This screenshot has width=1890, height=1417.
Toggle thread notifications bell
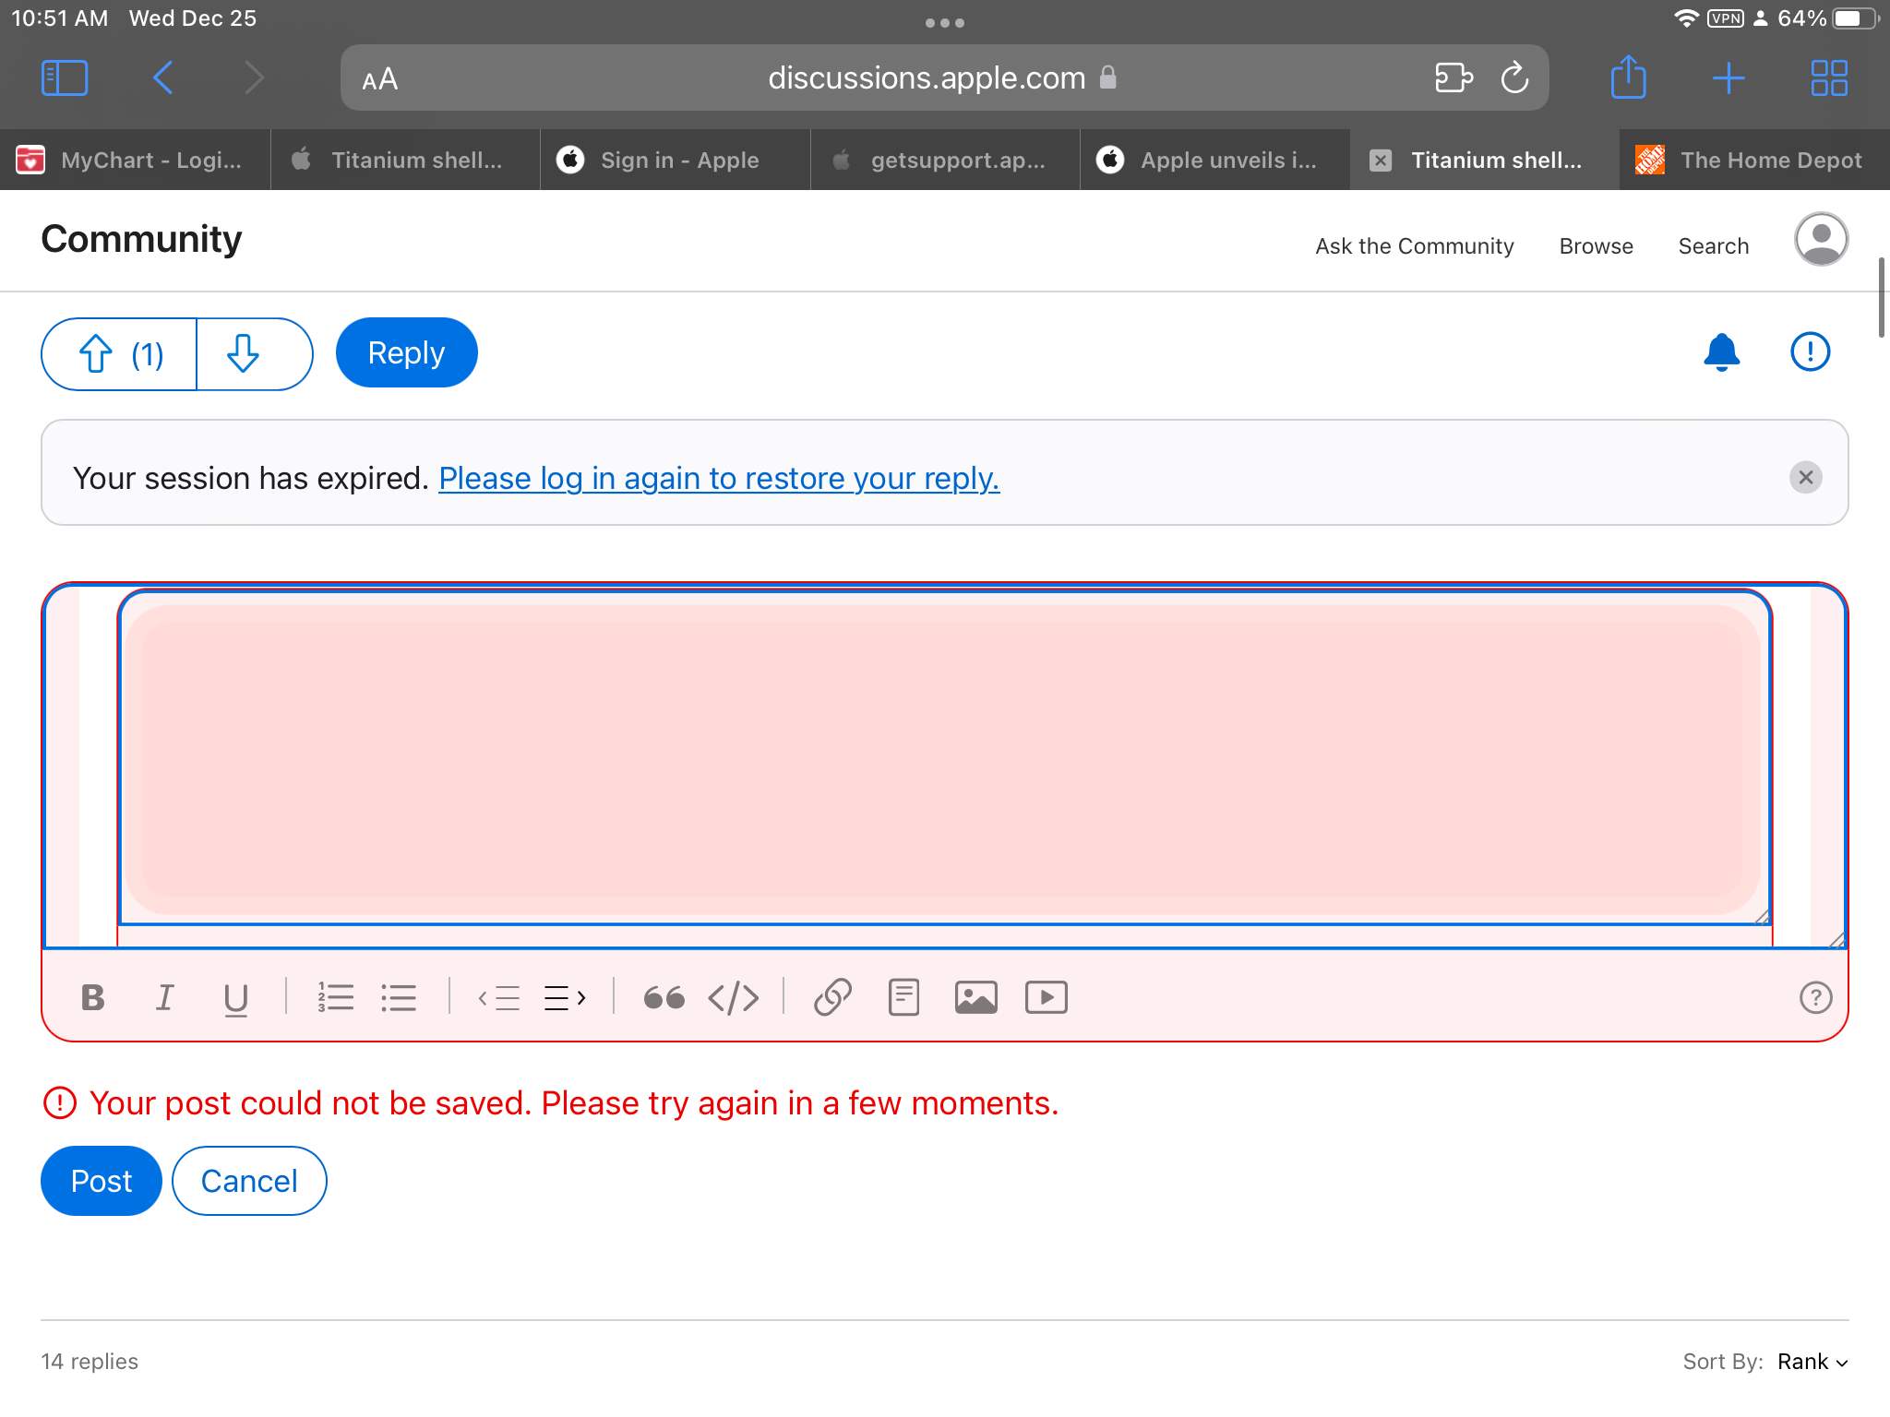coord(1721,352)
